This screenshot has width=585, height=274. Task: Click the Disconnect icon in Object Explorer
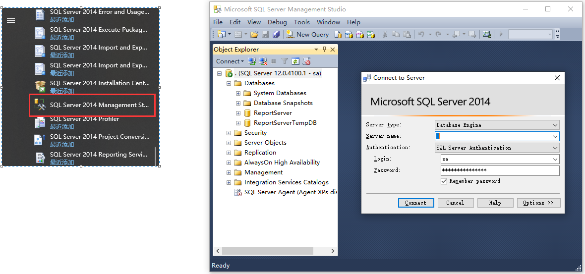(263, 61)
